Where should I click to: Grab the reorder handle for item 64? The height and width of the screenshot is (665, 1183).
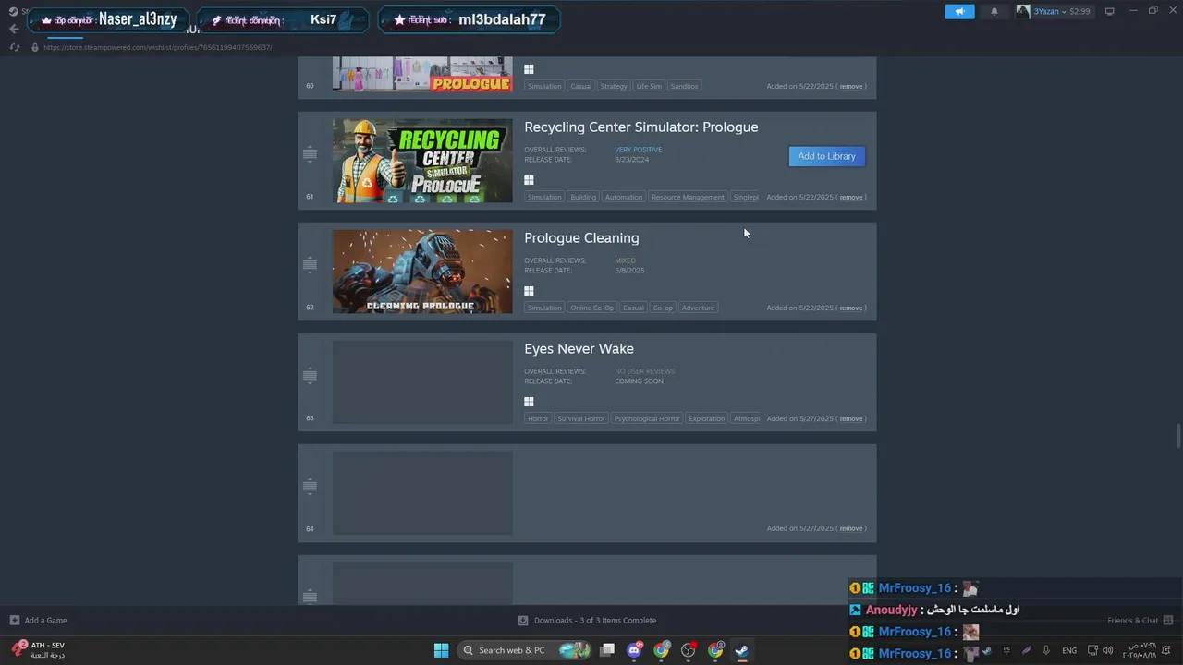(310, 487)
